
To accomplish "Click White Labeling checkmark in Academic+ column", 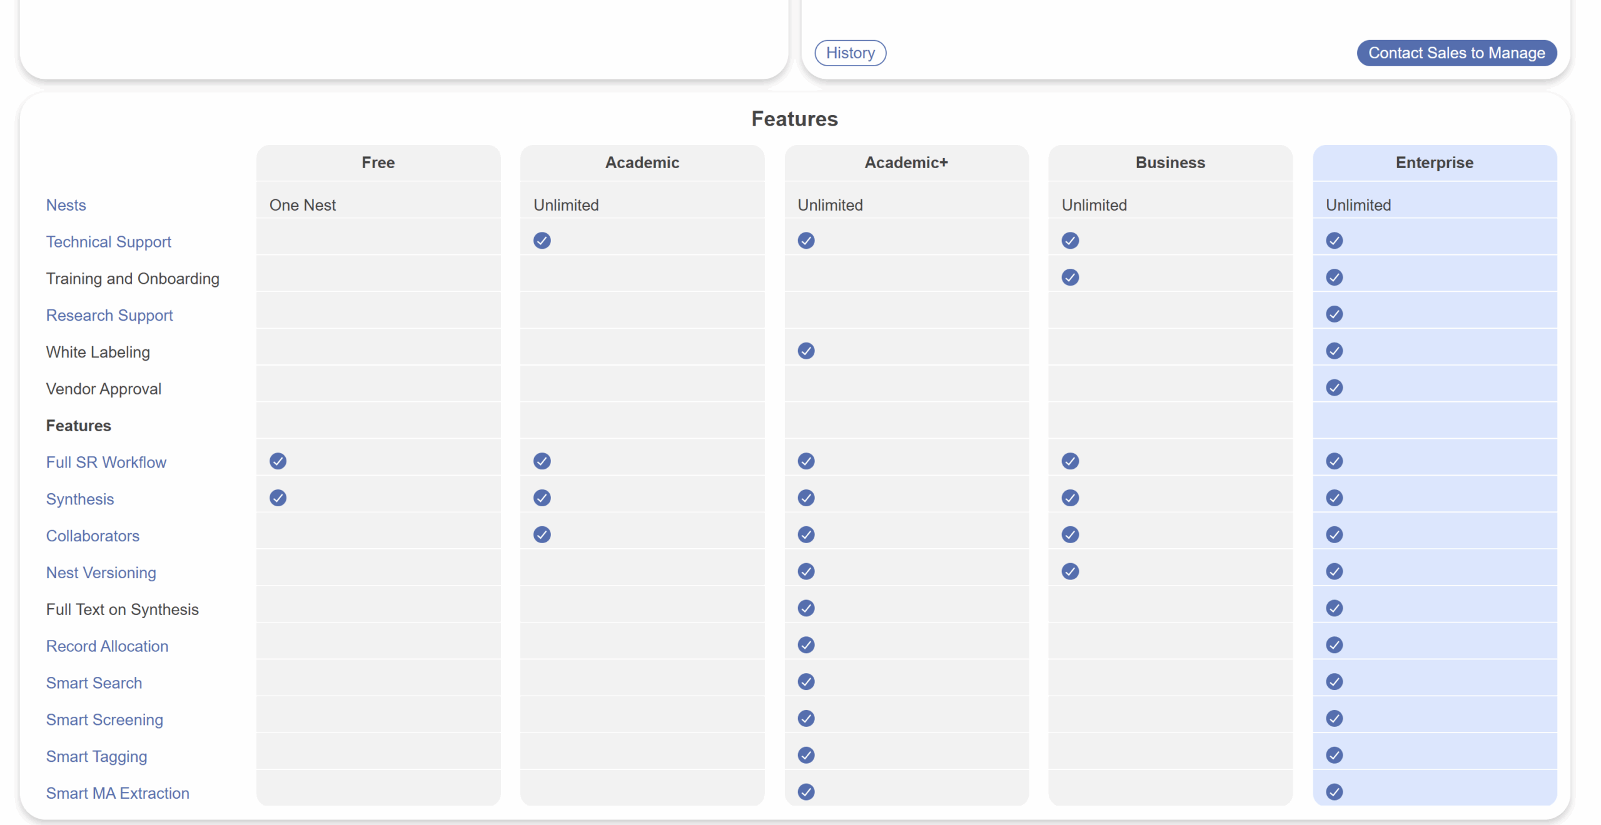I will point(806,351).
